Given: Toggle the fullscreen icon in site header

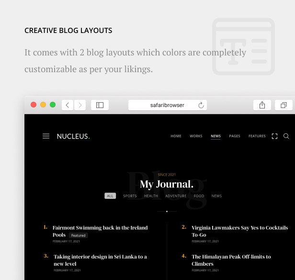Looking at the screenshot, I should pos(274,136).
